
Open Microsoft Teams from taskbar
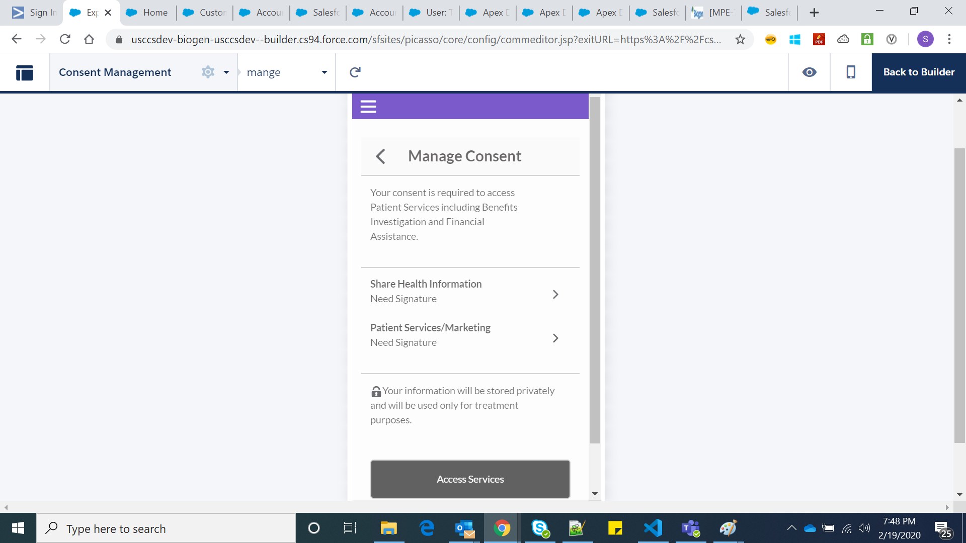[690, 528]
